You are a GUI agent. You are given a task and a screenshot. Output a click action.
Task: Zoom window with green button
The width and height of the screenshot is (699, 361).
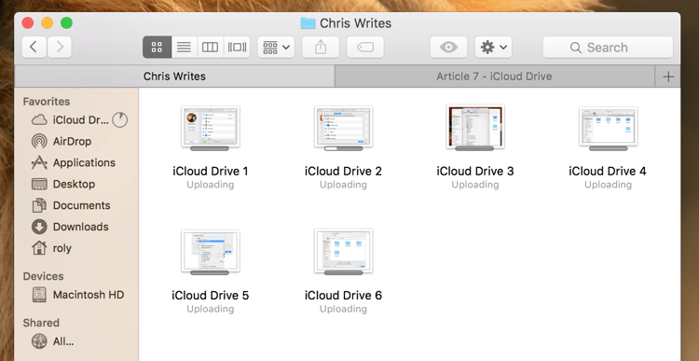[x=66, y=22]
